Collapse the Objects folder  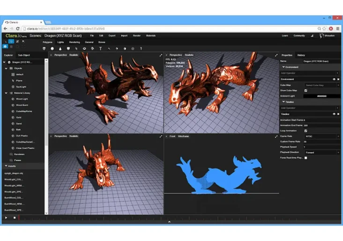tap(6, 68)
